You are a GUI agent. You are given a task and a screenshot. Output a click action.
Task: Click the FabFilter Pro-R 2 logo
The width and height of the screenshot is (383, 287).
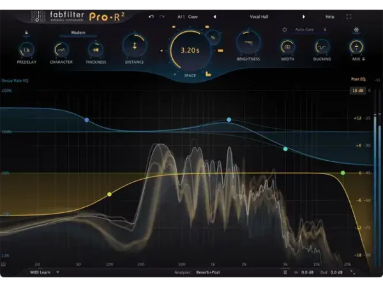point(78,17)
